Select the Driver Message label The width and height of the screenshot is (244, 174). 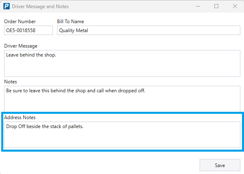[21, 46]
